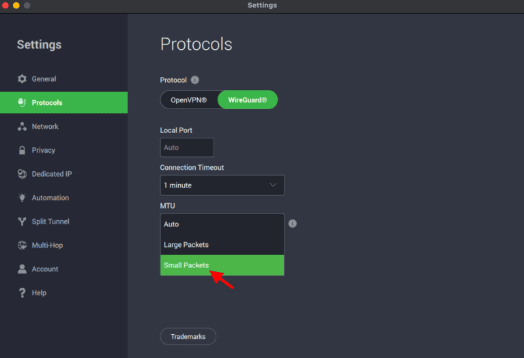Select Auto in the MTU list
Screen dimensions: 524x358
point(222,224)
